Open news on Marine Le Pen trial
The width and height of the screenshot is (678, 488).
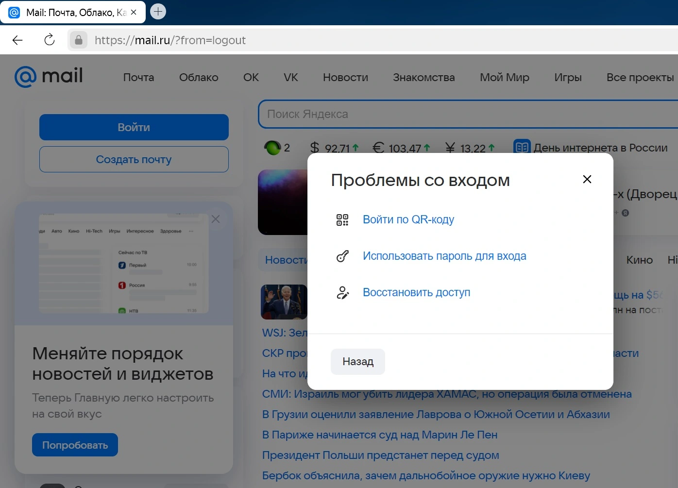click(x=380, y=435)
